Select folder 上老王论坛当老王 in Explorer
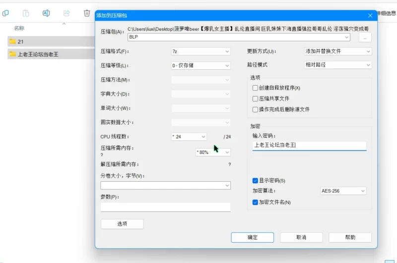Viewport: 397px width, 263px height. point(51,54)
